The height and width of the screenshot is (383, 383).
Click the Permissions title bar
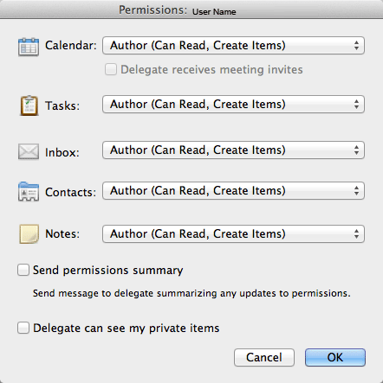(191, 10)
